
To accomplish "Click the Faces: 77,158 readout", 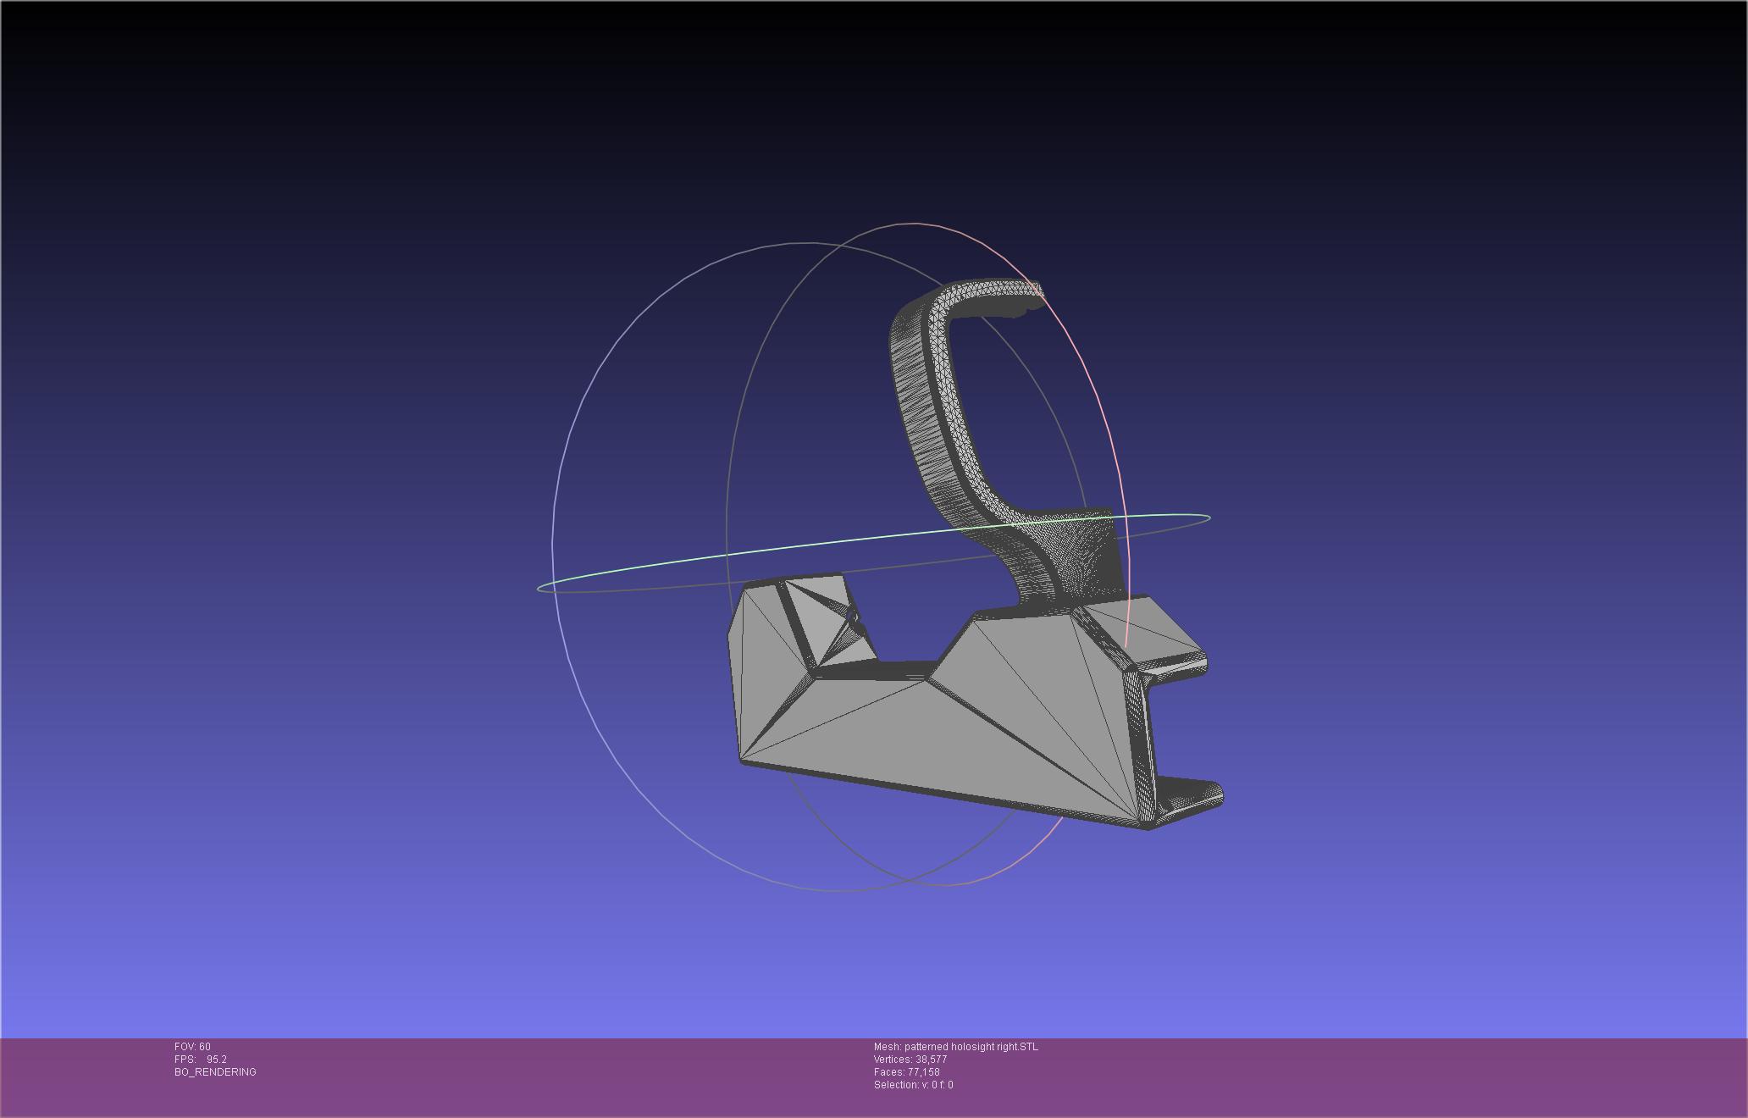I will (907, 1072).
